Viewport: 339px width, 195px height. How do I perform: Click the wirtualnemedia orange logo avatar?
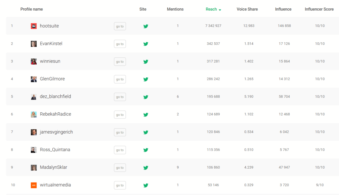tap(34, 185)
